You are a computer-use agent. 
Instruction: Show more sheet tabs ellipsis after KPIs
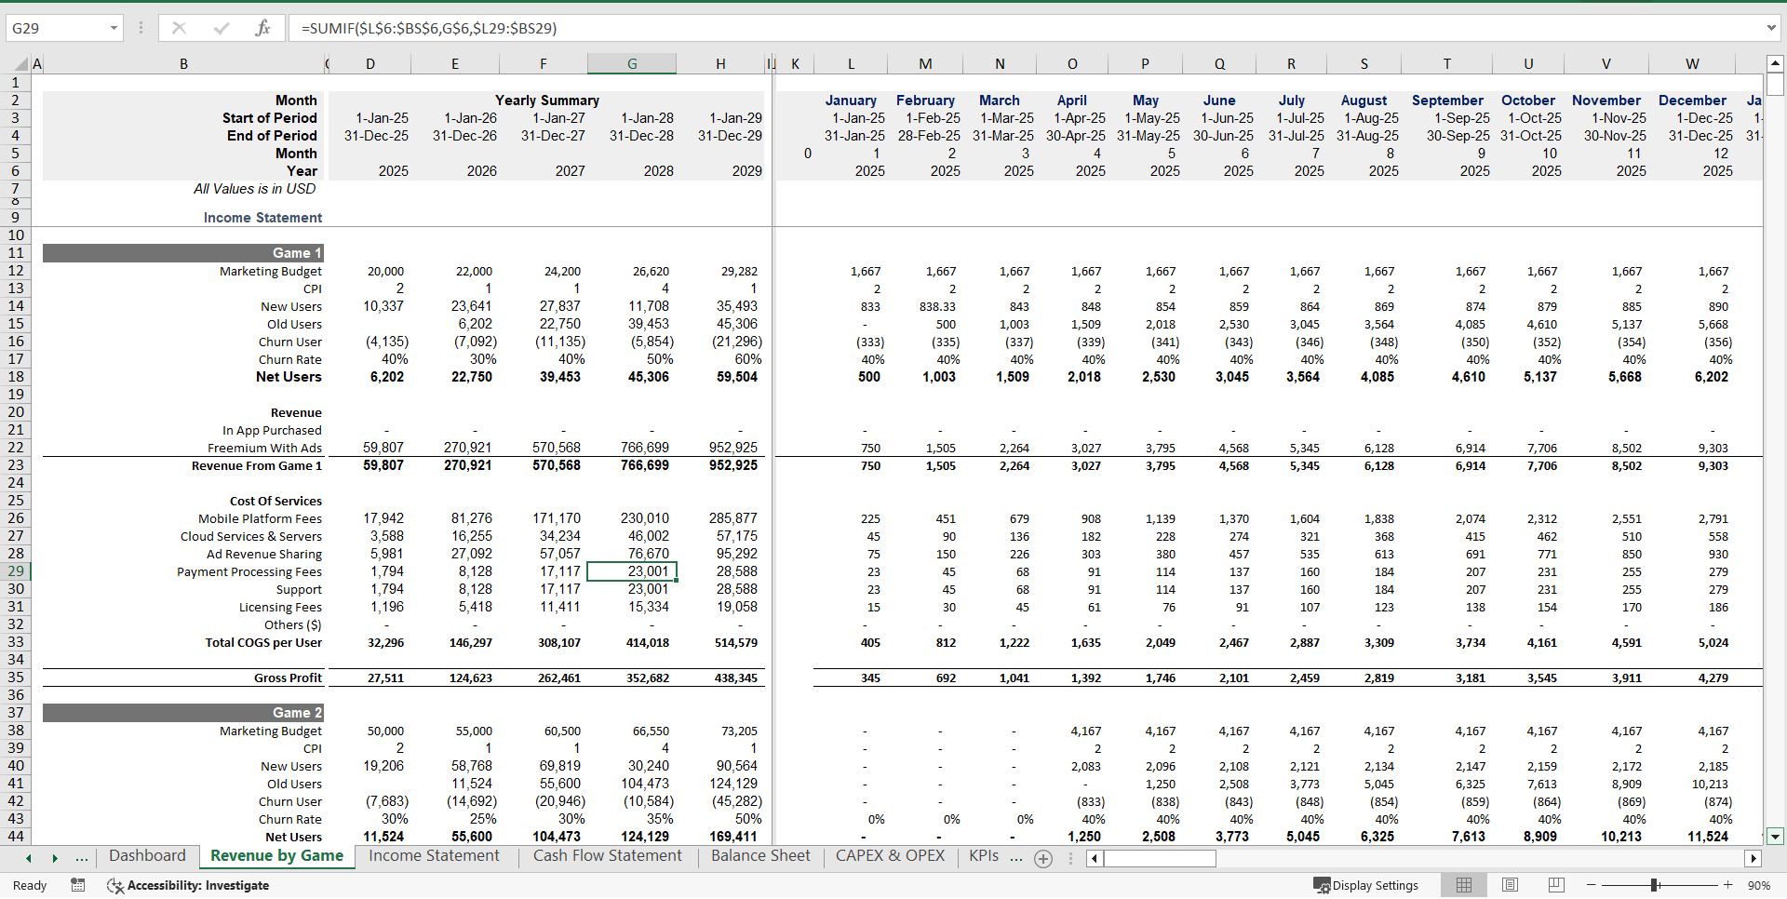(x=1016, y=858)
